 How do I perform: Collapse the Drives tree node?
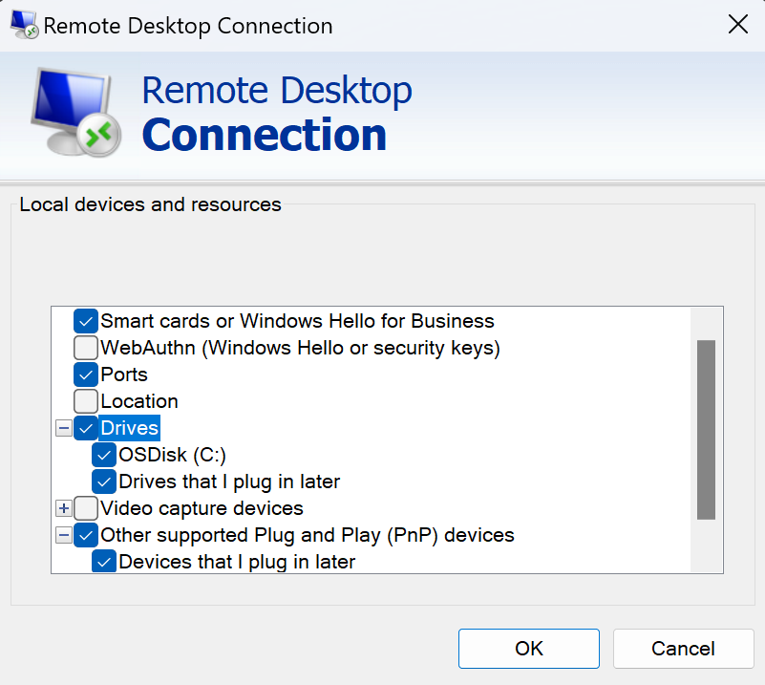(63, 428)
